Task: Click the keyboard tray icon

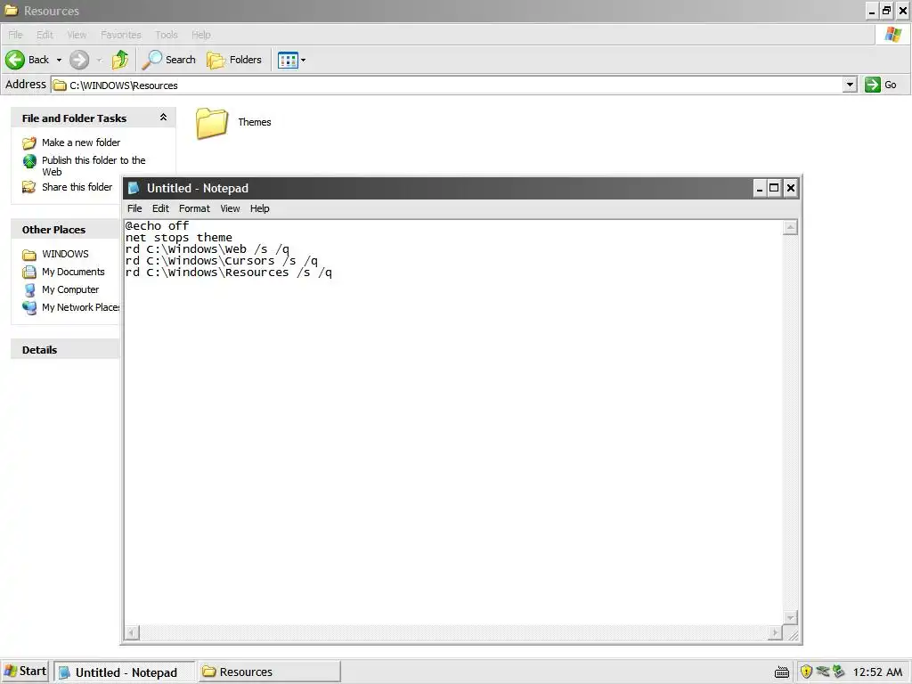Action: click(x=782, y=672)
